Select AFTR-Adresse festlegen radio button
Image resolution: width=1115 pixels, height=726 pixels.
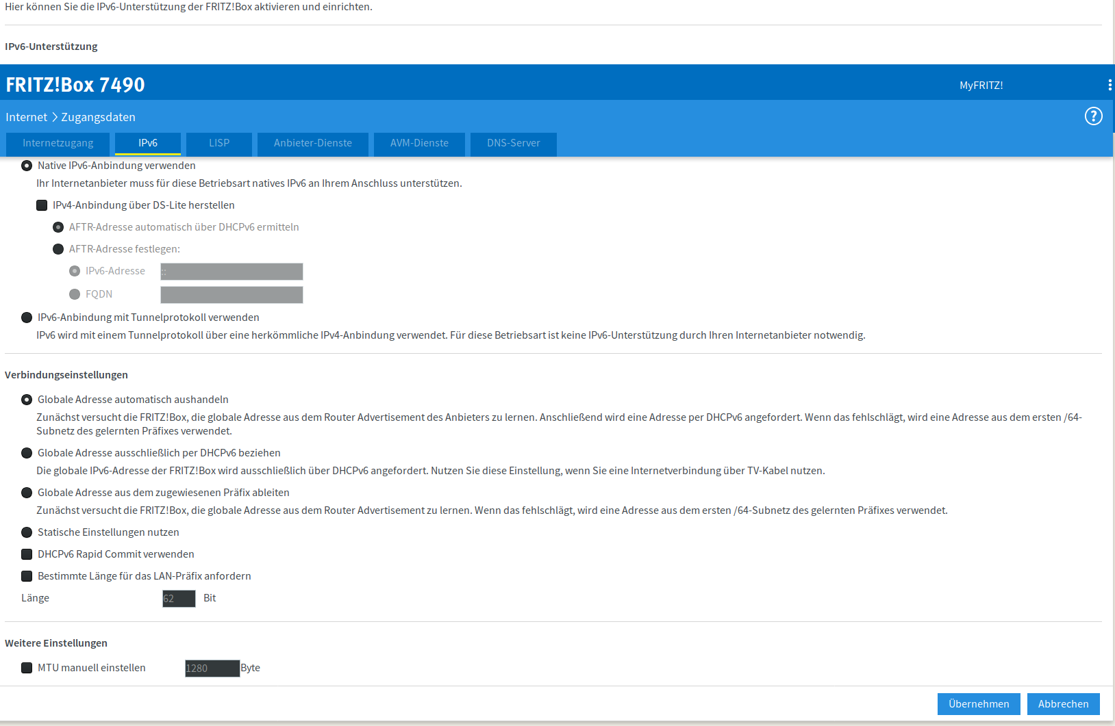(58, 249)
